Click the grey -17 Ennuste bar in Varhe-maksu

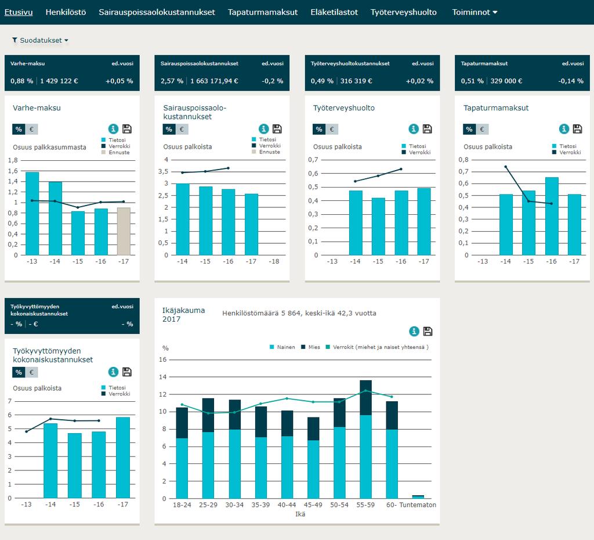point(124,231)
